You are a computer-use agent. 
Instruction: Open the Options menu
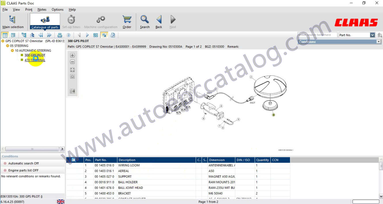point(58,10)
